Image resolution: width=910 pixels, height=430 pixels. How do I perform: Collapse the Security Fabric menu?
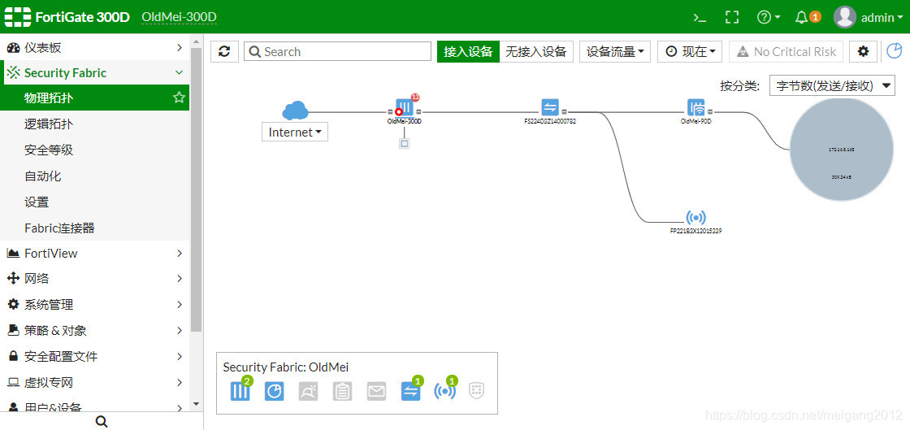point(94,72)
